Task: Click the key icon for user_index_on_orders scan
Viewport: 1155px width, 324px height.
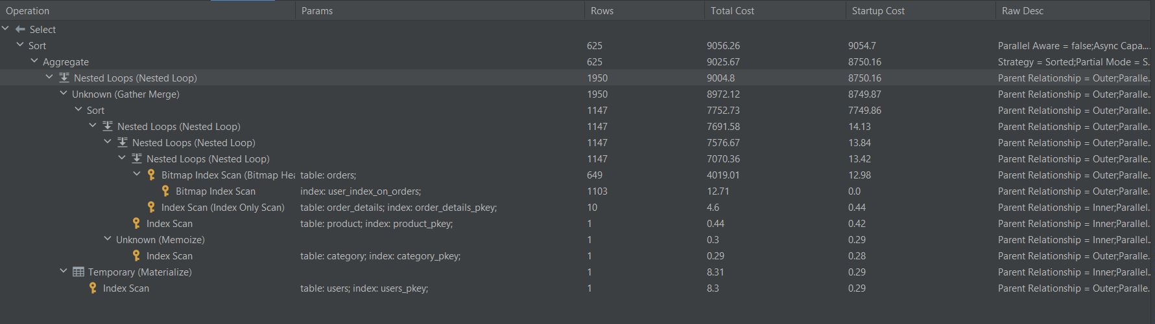Action: [165, 191]
